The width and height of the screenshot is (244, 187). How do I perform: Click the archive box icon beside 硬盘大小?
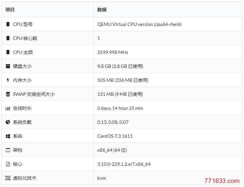point(8,66)
